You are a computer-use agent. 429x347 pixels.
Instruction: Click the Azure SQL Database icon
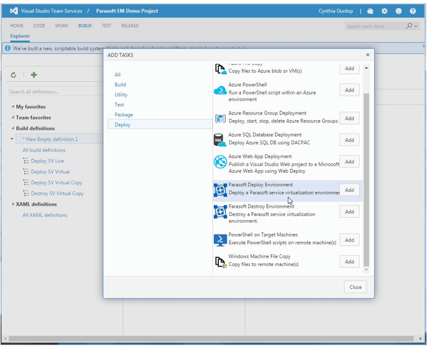pos(219,140)
